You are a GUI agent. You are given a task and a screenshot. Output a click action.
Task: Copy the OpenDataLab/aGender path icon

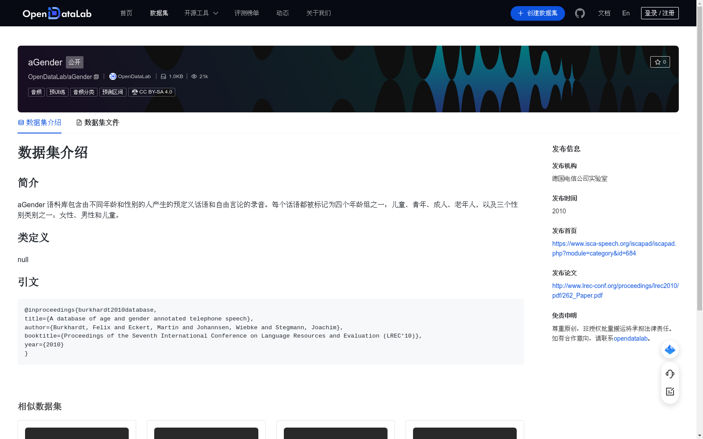click(96, 77)
